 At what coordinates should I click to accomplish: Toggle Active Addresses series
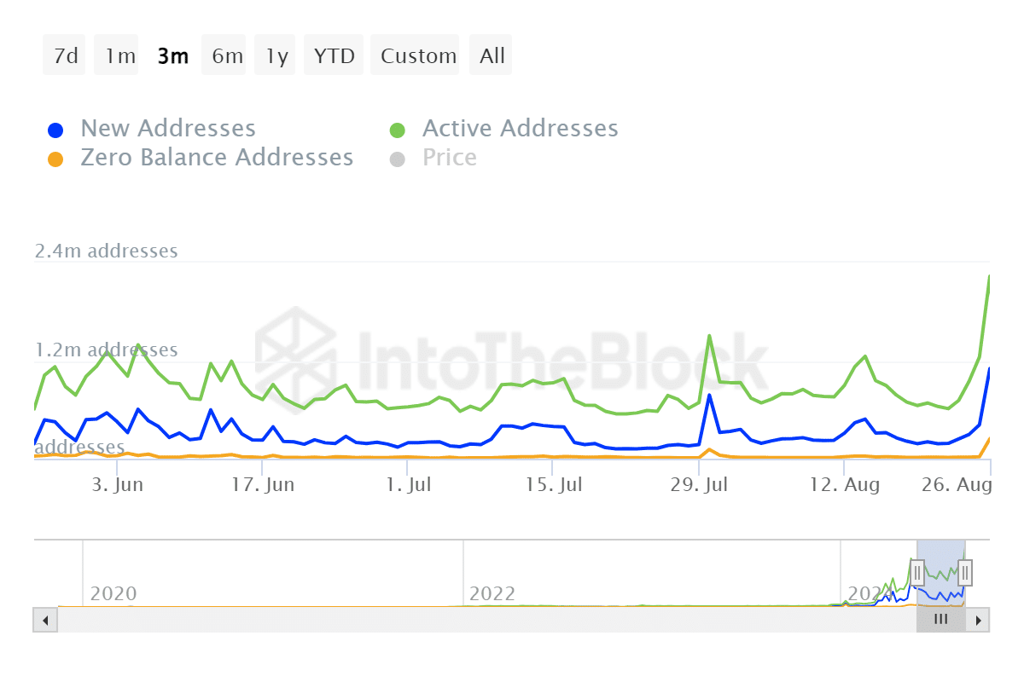tap(520, 129)
